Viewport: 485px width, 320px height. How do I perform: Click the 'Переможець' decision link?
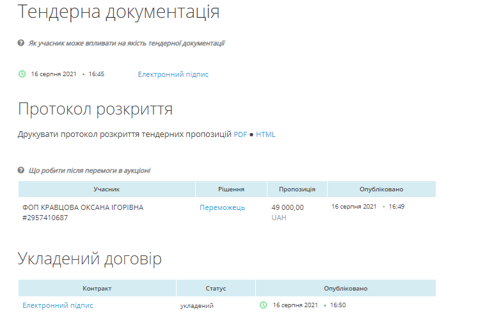click(222, 207)
